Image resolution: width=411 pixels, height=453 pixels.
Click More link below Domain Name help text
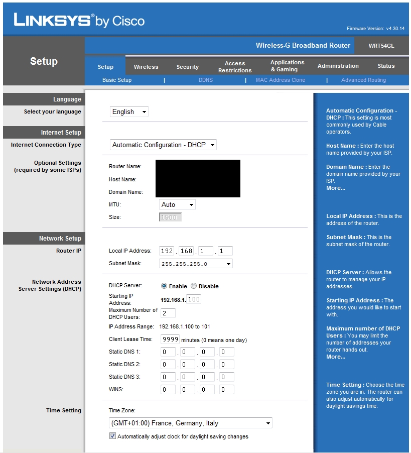336,188
